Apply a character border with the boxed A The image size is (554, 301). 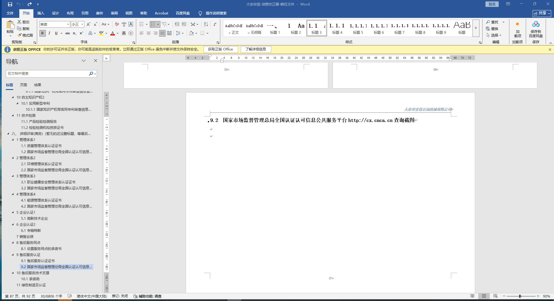coord(131,24)
